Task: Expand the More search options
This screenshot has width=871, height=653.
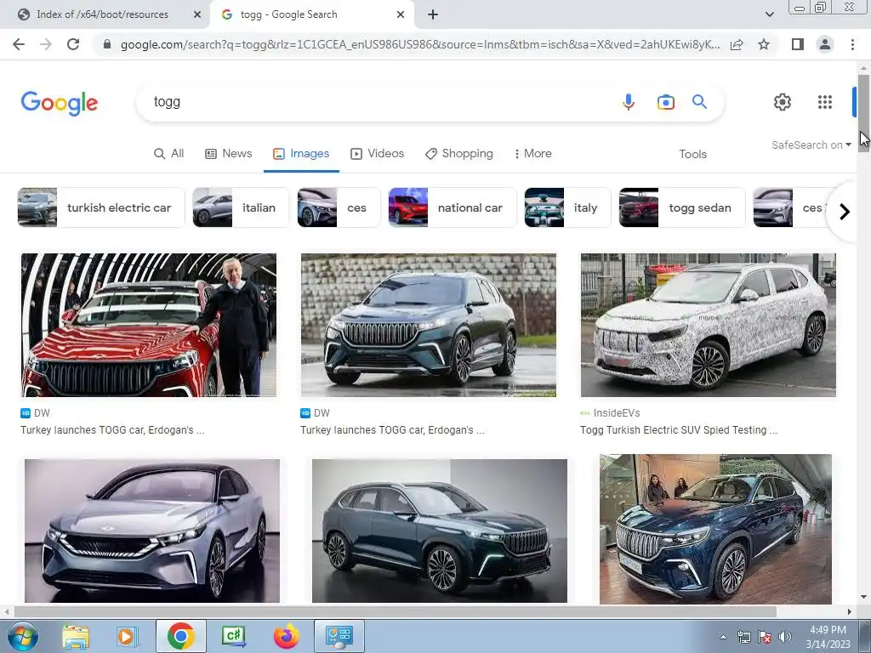Action: coord(532,154)
